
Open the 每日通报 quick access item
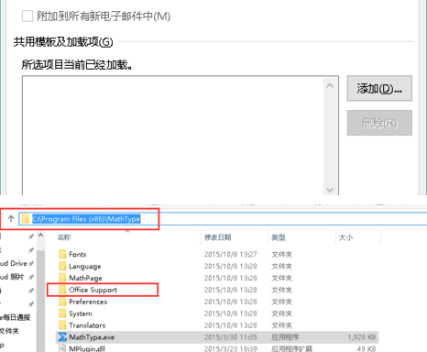(16, 317)
